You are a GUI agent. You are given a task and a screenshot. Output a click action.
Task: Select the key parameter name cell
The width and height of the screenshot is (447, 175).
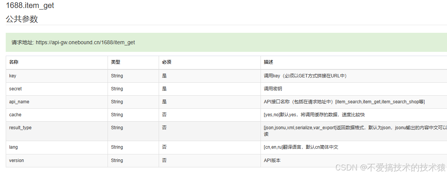57,76
